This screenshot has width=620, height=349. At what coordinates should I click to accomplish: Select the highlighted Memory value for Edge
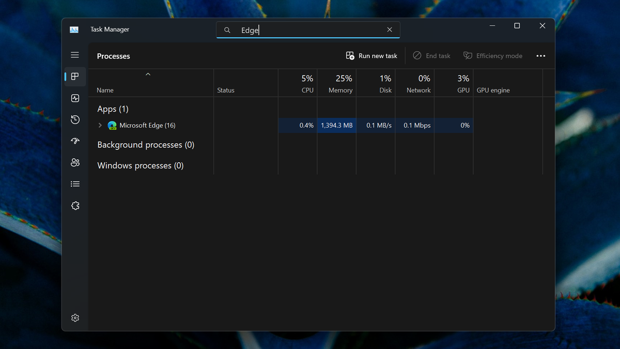[x=336, y=125]
